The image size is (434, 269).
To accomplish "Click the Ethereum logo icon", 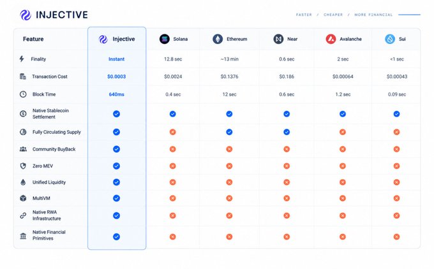I will pos(218,39).
